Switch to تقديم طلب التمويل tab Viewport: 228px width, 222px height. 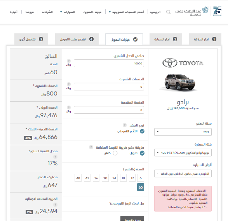coord(77,39)
